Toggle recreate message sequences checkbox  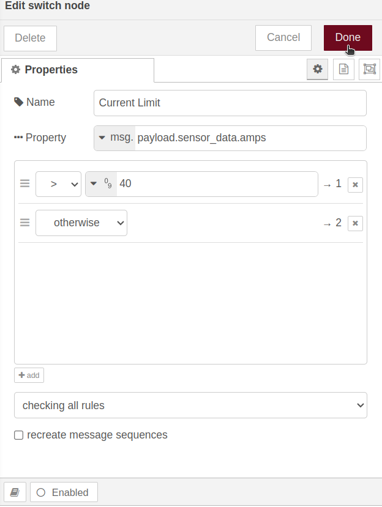(19, 435)
